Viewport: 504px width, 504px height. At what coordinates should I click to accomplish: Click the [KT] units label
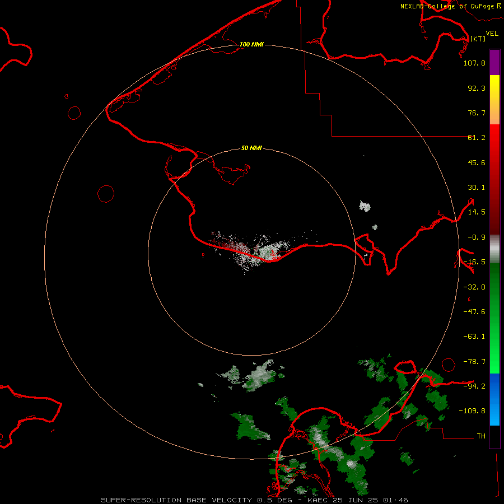coord(478,39)
